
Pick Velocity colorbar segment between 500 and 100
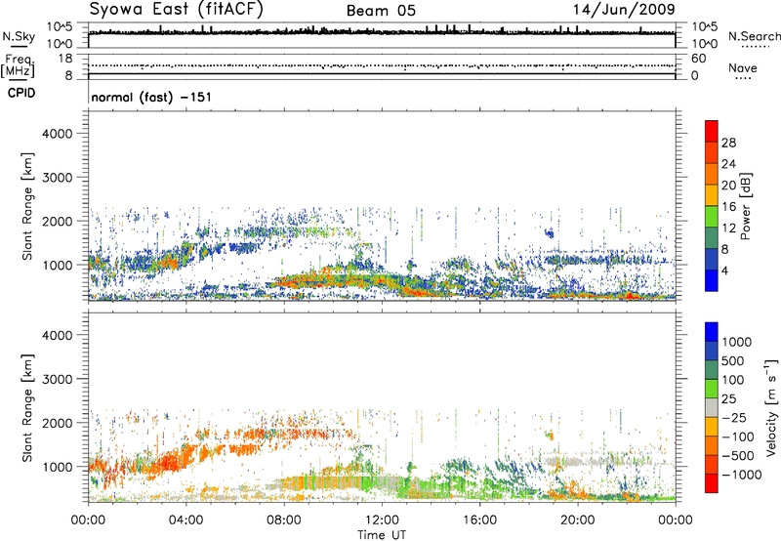coord(712,370)
